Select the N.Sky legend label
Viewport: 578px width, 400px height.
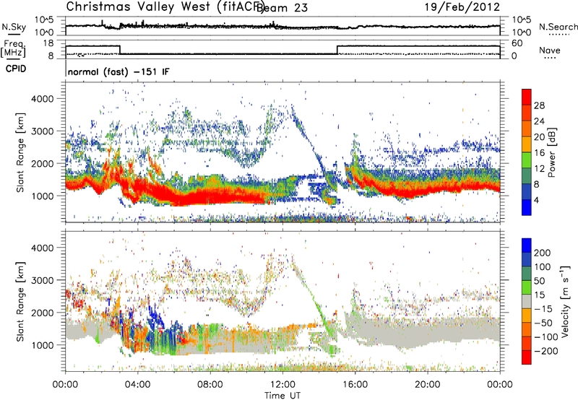pyautogui.click(x=14, y=27)
